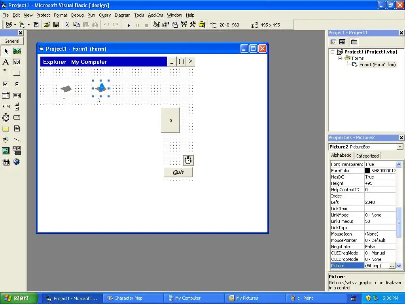Select the DirListBox folder tool

click(x=6, y=129)
